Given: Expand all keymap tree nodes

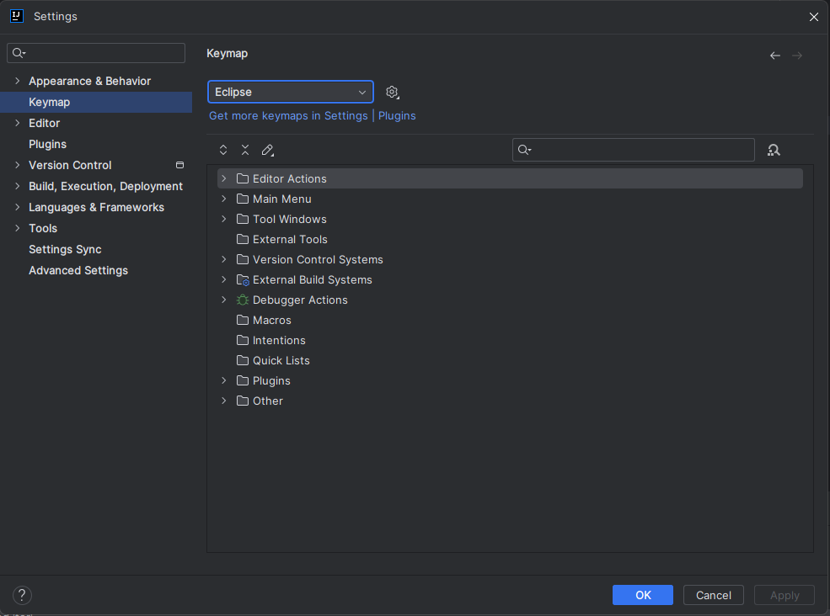Looking at the screenshot, I should (223, 150).
